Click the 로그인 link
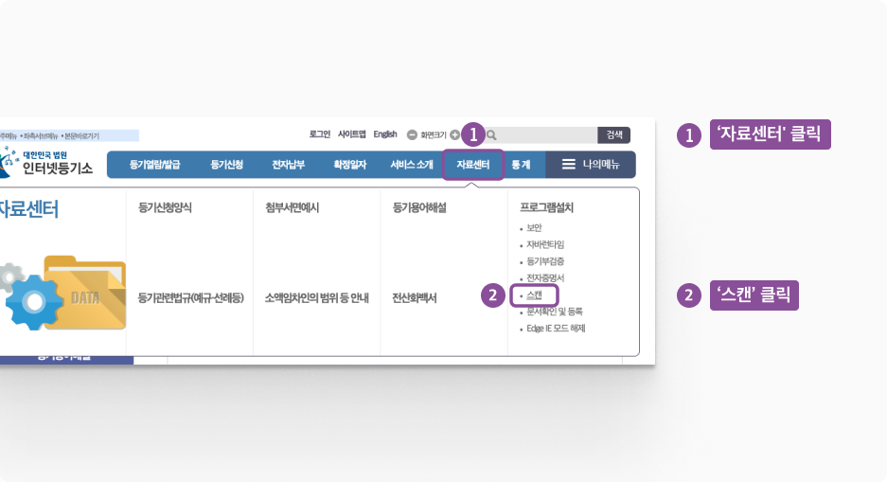This screenshot has height=482, width=887. [319, 134]
